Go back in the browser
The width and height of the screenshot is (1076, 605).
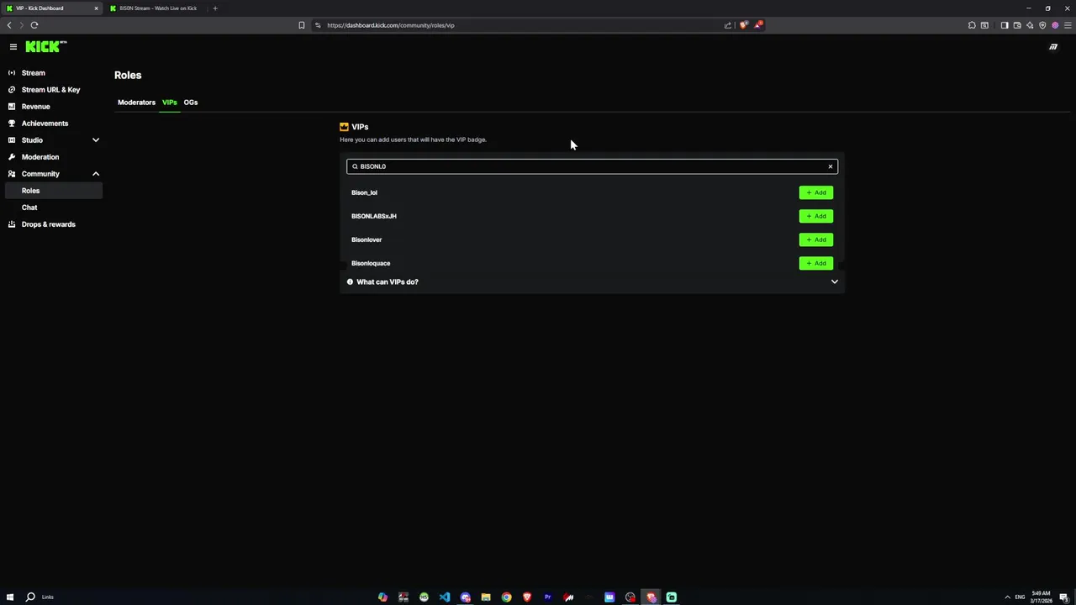[x=9, y=25]
